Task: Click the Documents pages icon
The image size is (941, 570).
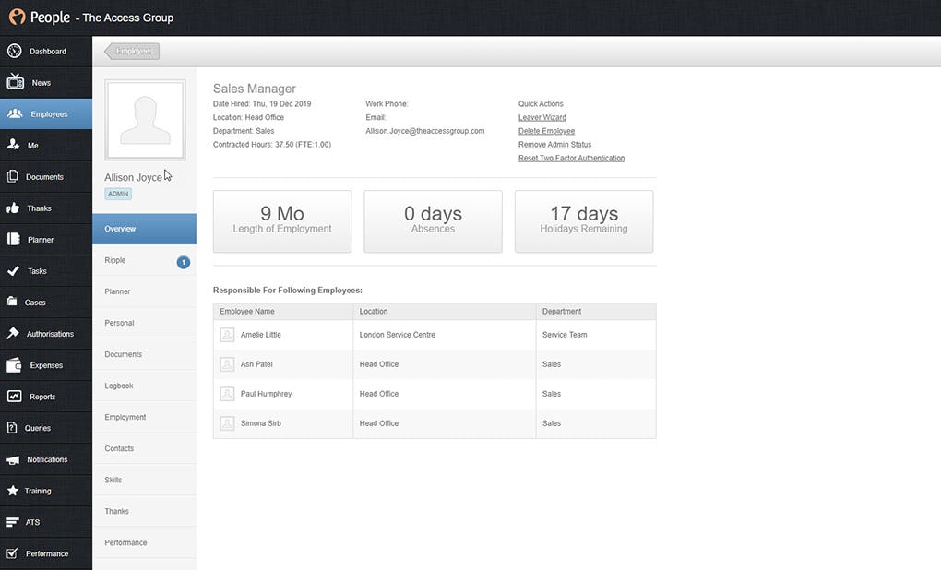Action: (13, 176)
